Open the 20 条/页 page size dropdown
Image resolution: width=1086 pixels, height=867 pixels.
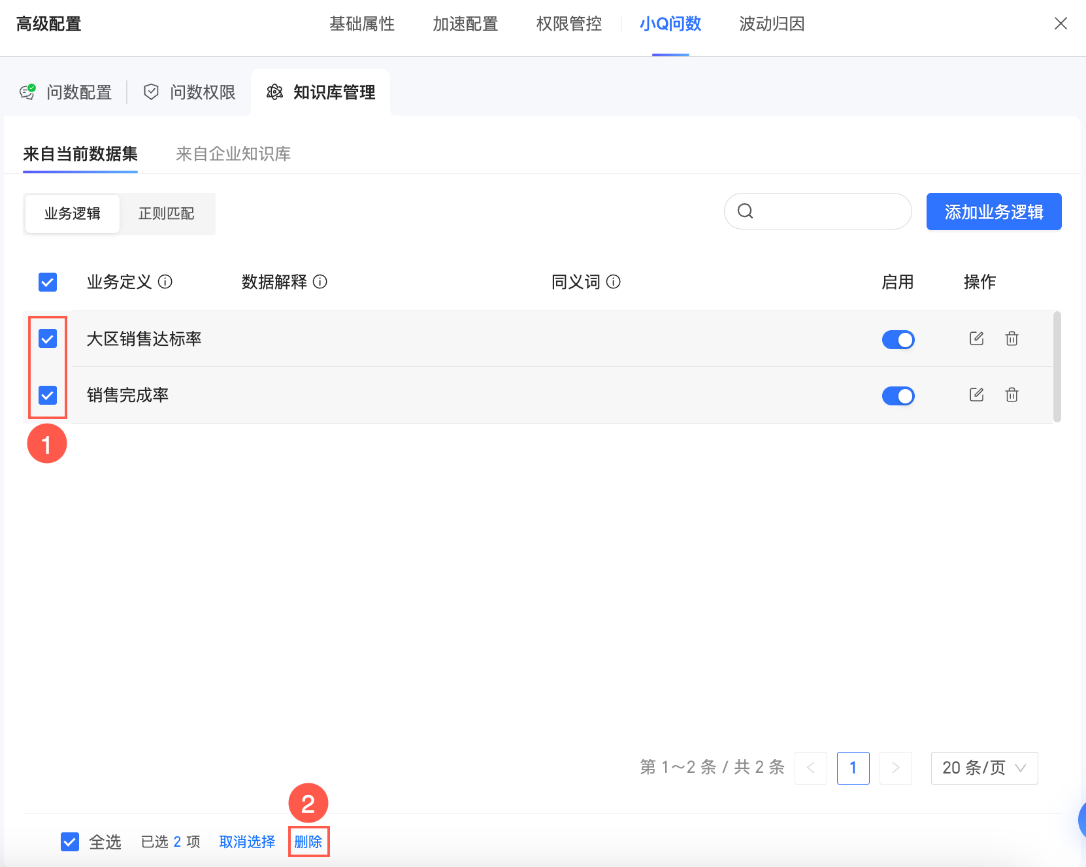tap(984, 768)
